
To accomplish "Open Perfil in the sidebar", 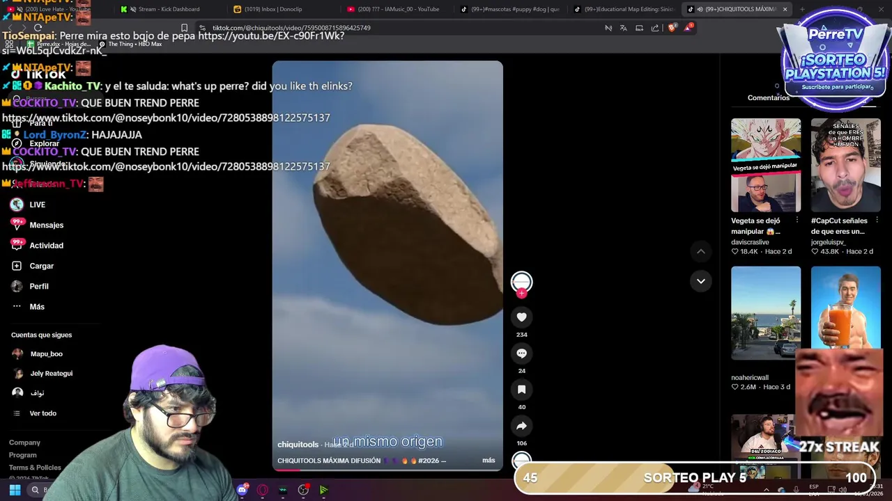I will point(30,286).
